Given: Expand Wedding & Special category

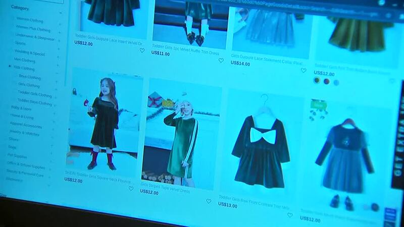Looking at the screenshot, I should [x=58, y=57].
